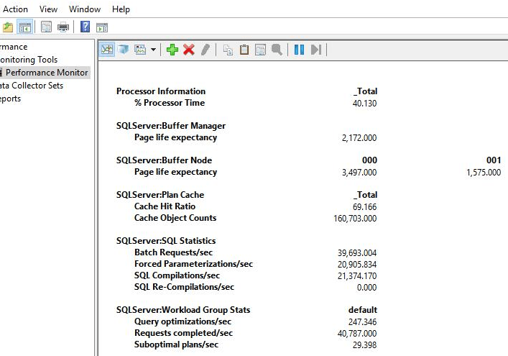Click SQLServer:Buffer Node heading
The height and width of the screenshot is (356, 508).
[164, 160]
